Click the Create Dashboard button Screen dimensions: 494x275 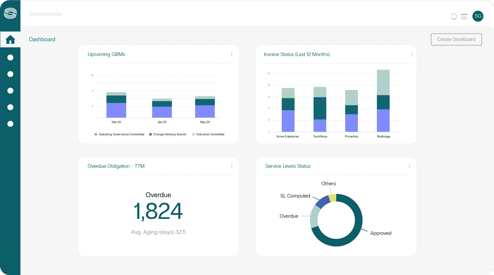point(456,39)
